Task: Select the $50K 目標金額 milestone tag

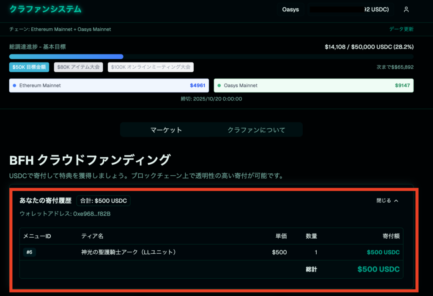Action: coord(29,67)
